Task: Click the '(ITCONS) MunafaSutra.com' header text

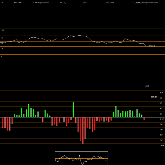Action: pos(145,3)
